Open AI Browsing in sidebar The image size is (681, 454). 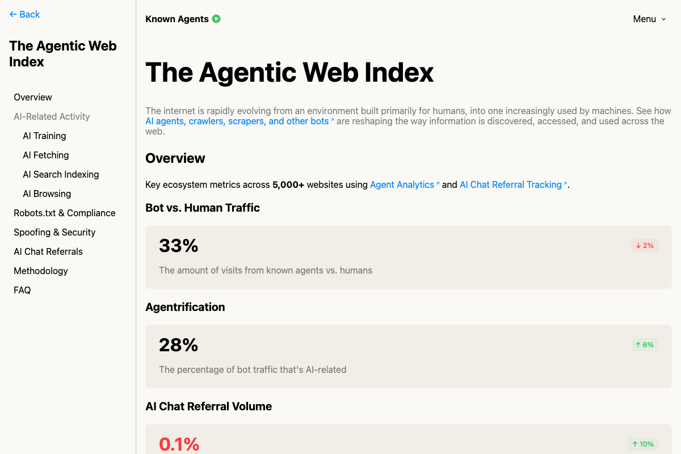pos(47,194)
